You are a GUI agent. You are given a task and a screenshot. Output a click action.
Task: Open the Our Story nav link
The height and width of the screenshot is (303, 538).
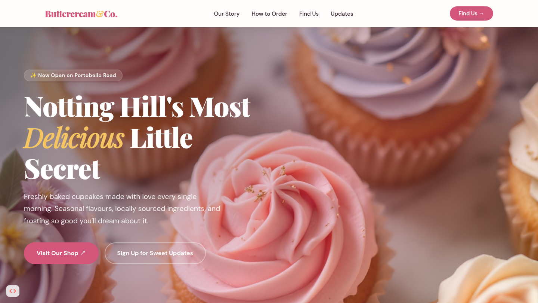click(x=226, y=14)
